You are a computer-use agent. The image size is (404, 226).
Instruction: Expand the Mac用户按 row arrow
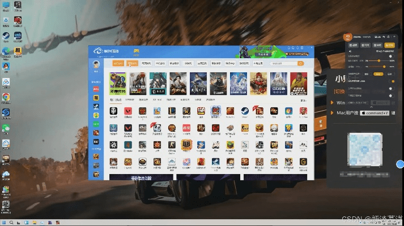point(331,112)
